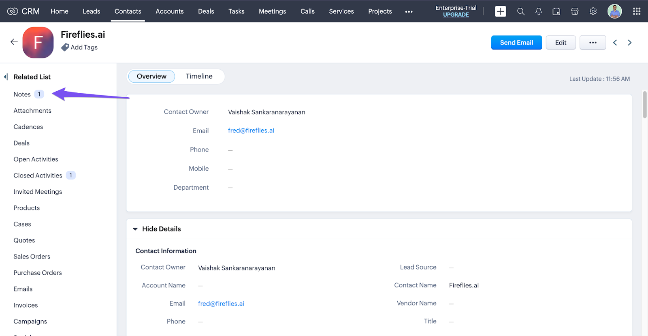Go to the next contact record
Image resolution: width=648 pixels, height=336 pixels.
coord(629,43)
